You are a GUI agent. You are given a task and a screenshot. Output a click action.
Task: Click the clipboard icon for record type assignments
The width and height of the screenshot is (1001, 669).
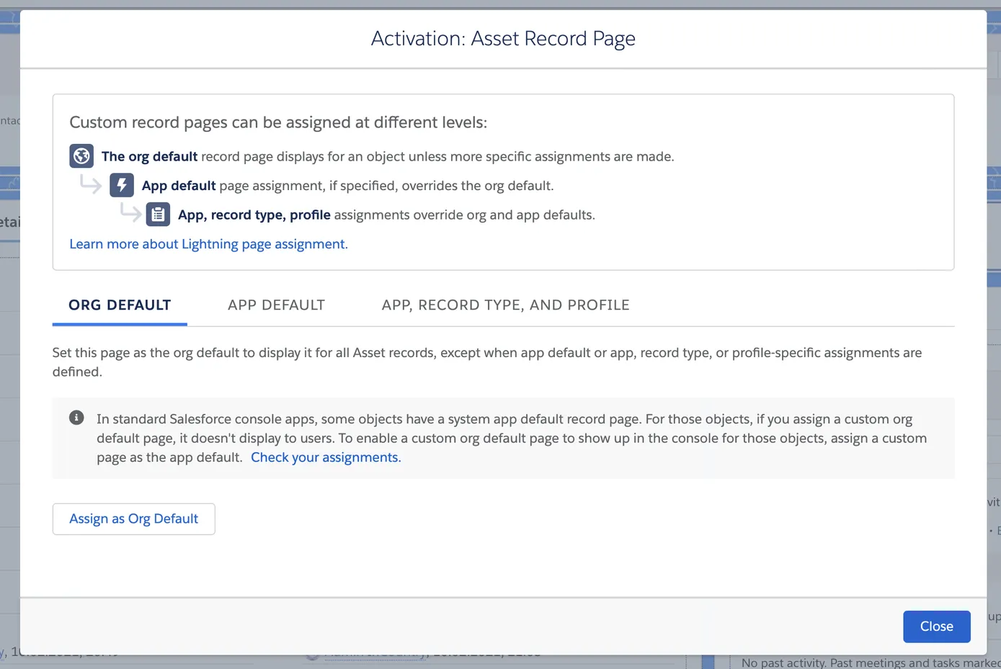(x=159, y=214)
